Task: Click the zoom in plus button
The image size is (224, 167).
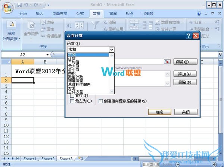Action: pyautogui.click(x=214, y=164)
